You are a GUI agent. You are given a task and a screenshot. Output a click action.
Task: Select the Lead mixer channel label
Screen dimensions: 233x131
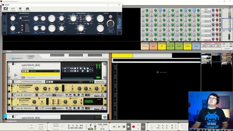[x=179, y=46]
